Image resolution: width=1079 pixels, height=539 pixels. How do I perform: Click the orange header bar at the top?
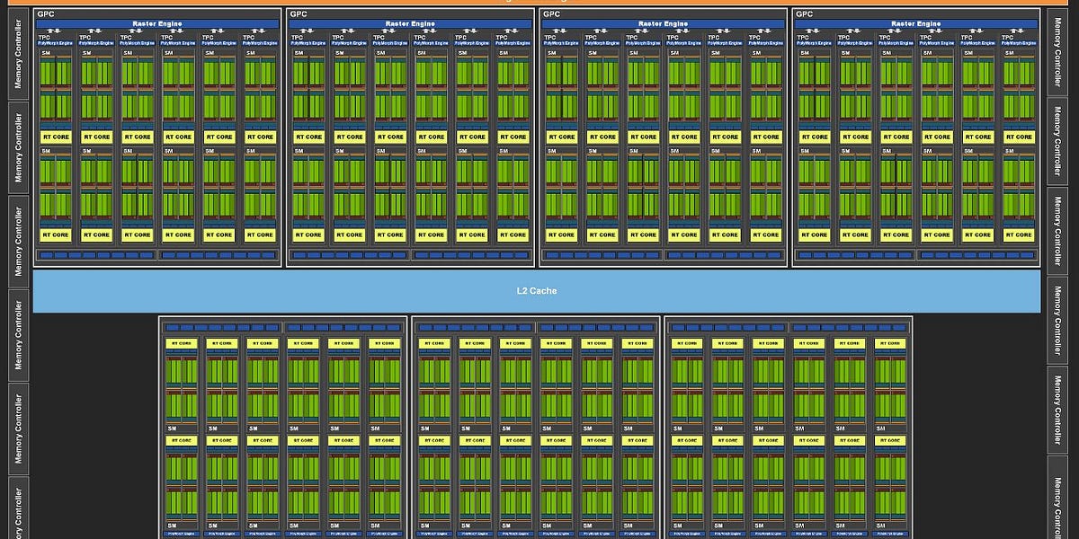point(539,4)
